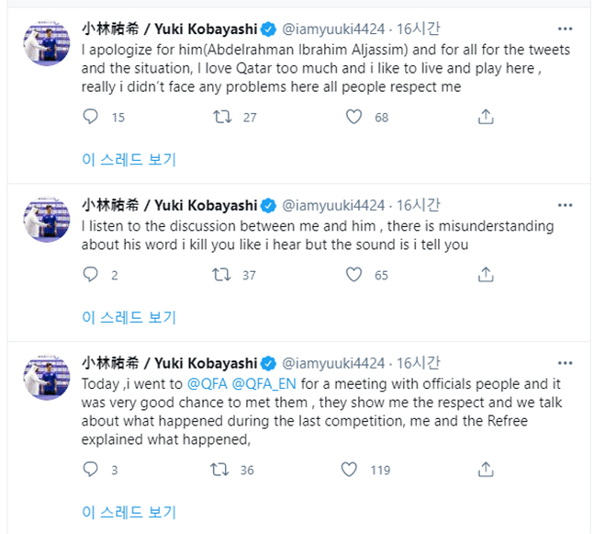
Task: Like the tweet with 65 likes
Action: click(353, 274)
